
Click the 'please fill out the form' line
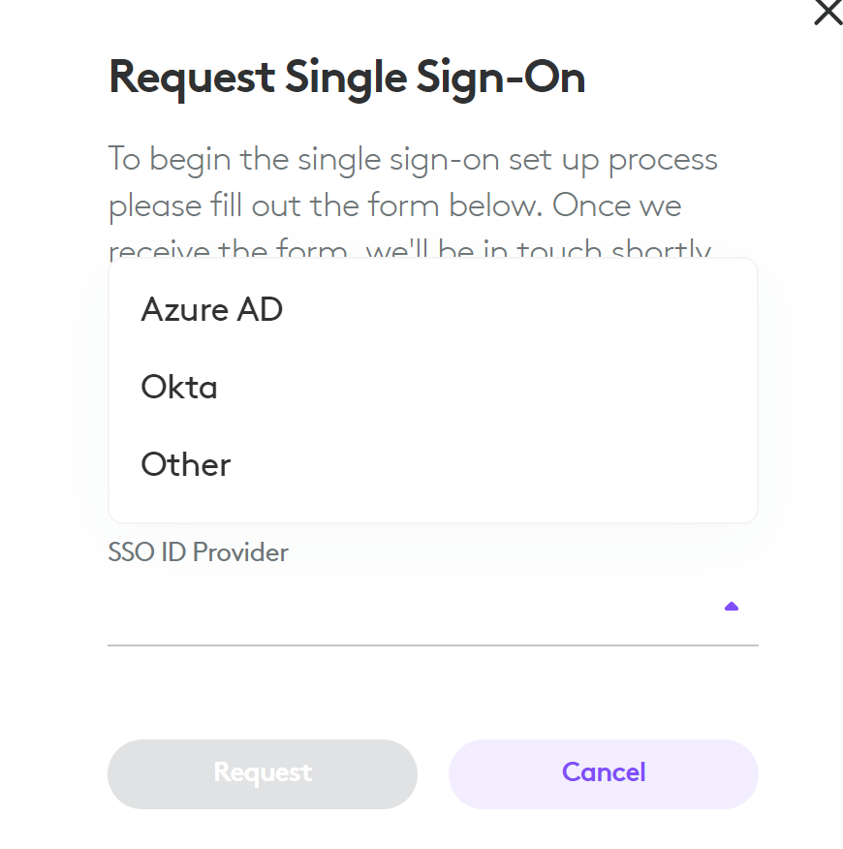(394, 205)
